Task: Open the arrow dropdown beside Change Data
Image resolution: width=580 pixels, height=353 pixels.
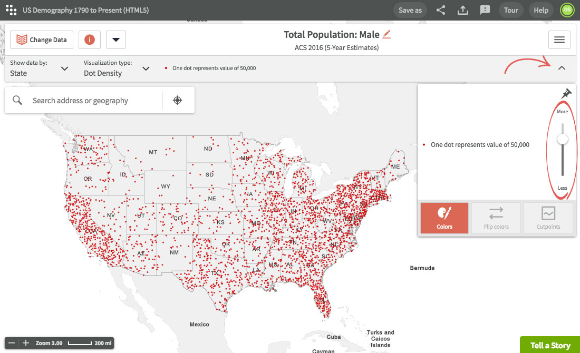Action: coord(115,39)
